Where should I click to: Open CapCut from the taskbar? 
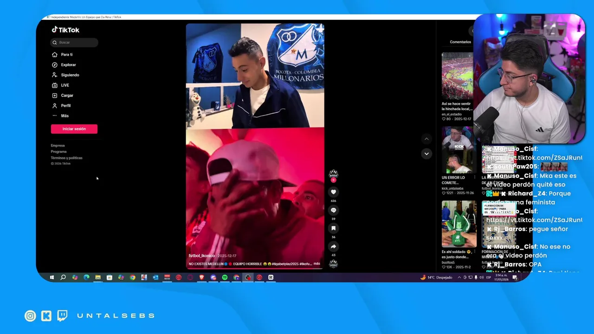(271, 277)
